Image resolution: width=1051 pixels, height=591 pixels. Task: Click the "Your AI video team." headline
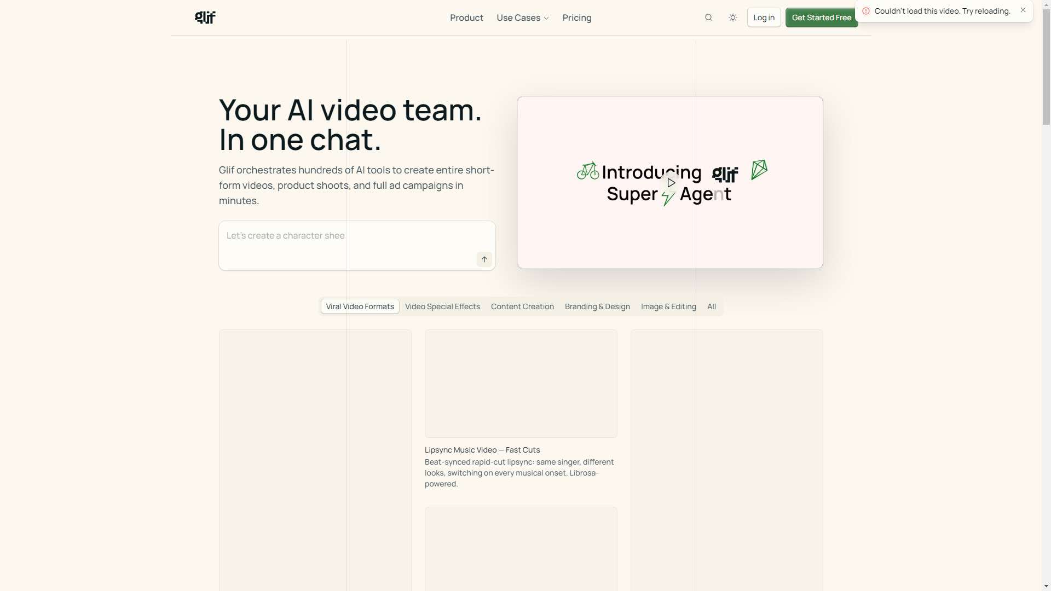(x=350, y=110)
